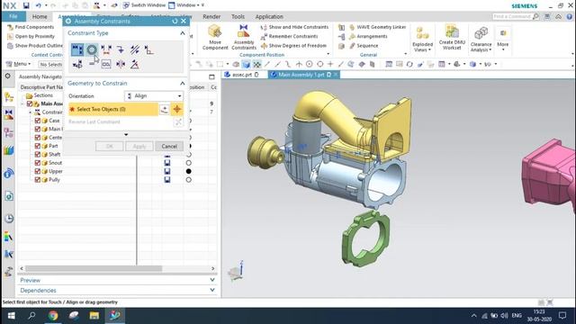
Task: Select the Perpendicular constraint type
Action: (148, 49)
